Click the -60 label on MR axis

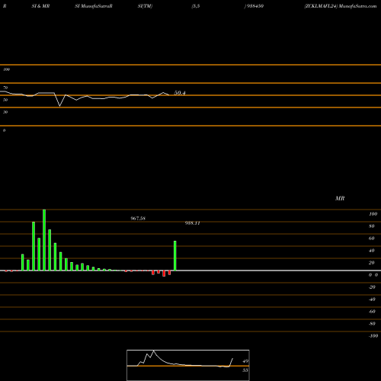coord(372,312)
